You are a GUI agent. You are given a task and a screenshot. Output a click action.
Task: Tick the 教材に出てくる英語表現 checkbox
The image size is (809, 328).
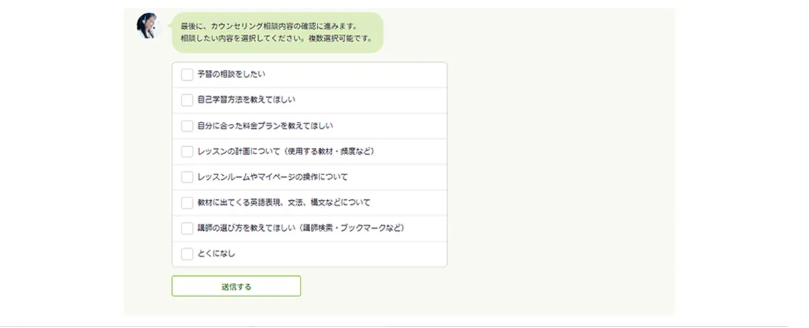click(x=187, y=203)
